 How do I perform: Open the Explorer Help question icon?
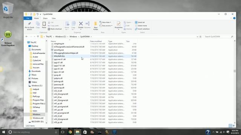(234, 18)
